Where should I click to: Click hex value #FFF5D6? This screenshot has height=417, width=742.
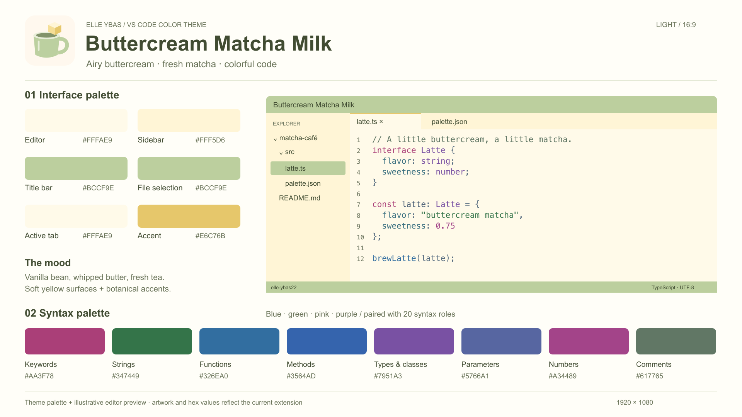210,140
